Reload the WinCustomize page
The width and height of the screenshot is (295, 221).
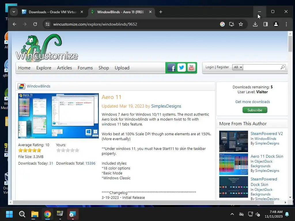point(35,24)
